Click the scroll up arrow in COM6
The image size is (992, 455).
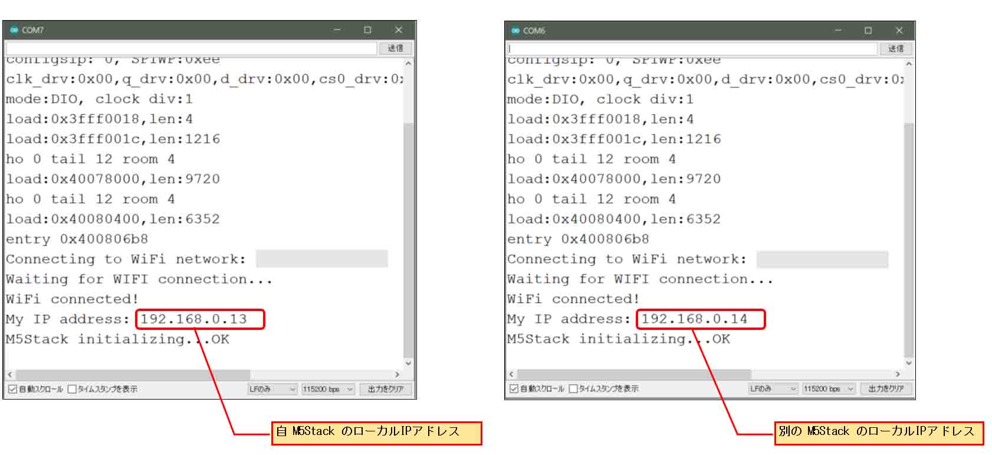(909, 63)
